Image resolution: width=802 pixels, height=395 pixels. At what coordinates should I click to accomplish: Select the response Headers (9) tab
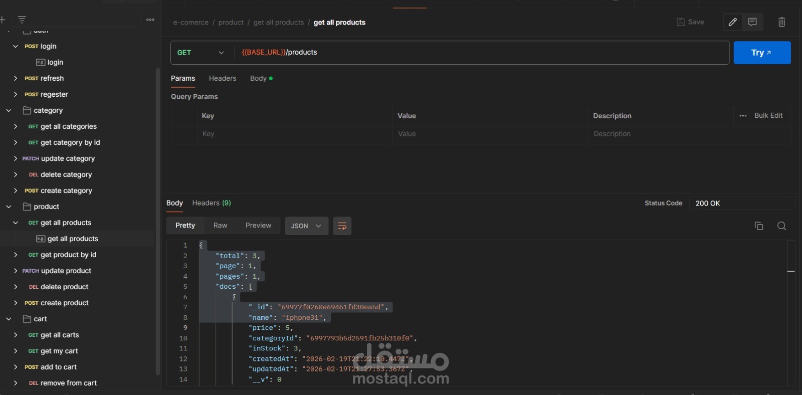(212, 203)
